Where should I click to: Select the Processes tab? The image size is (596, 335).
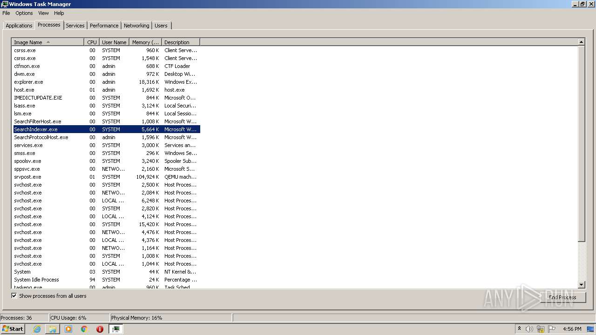pyautogui.click(x=49, y=25)
